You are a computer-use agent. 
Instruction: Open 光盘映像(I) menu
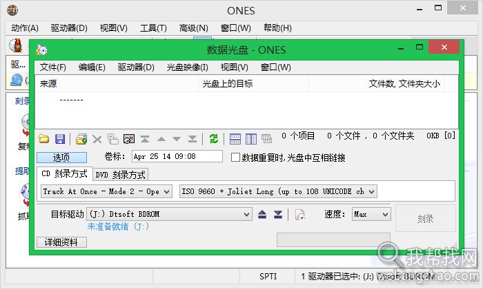187,67
